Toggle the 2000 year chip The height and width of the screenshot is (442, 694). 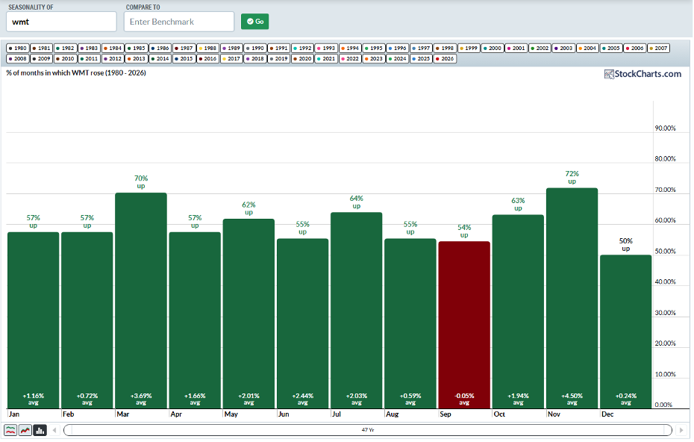tap(493, 48)
